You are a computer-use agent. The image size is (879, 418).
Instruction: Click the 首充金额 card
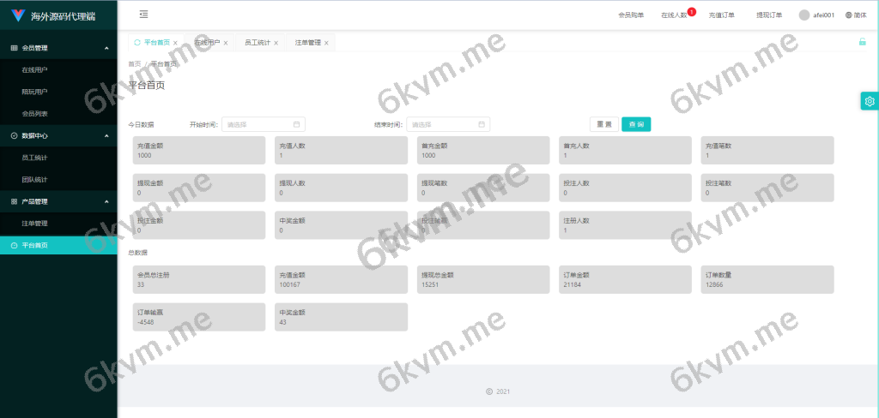point(483,150)
